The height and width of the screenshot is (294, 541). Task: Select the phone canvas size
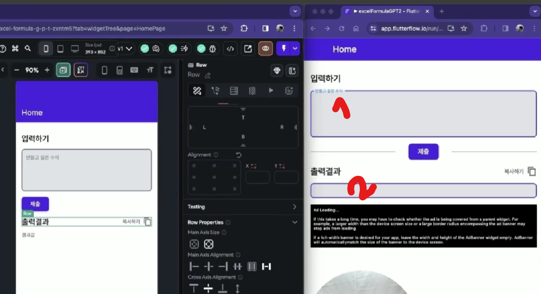[x=46, y=49]
